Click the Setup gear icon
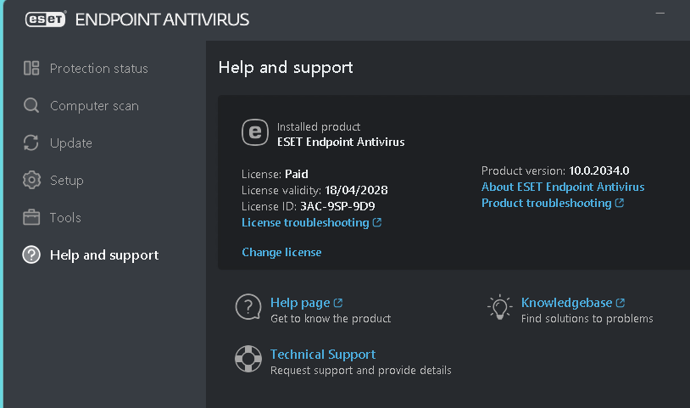Screen dimensions: 690x408 click(31, 180)
